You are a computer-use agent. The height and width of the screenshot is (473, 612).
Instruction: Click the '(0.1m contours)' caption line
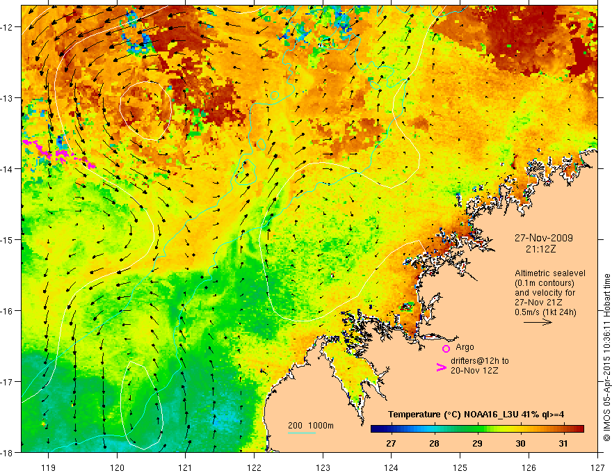coord(545,283)
